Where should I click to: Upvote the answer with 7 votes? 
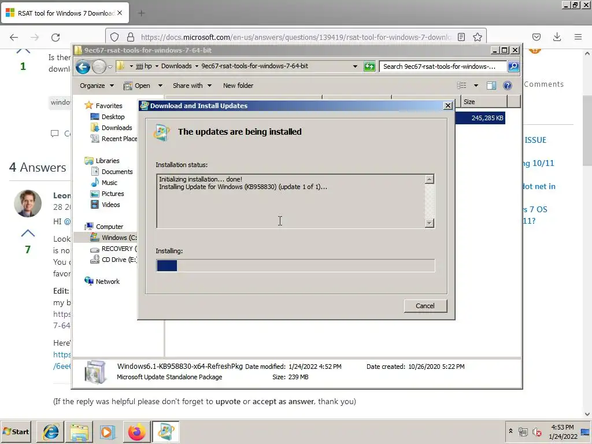pyautogui.click(x=28, y=233)
